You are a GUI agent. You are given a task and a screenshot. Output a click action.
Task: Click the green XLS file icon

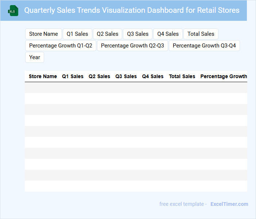coord(13,11)
